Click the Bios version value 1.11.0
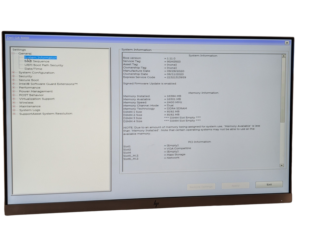Image resolution: width=321 pixels, height=241 pixels. click(x=171, y=59)
